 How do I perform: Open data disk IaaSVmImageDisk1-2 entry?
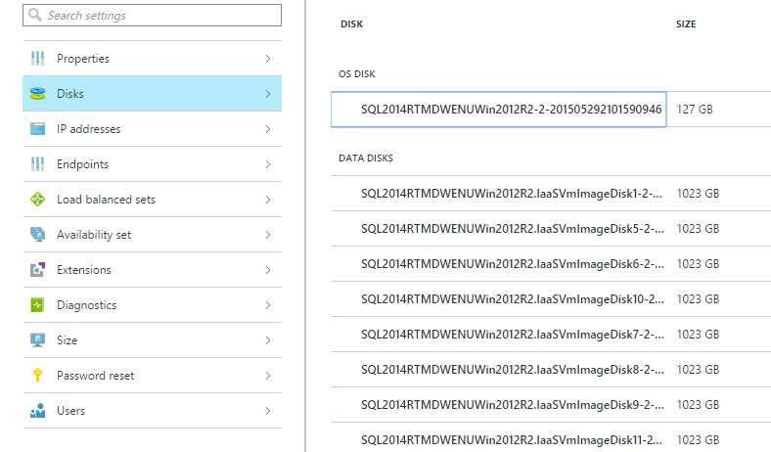coord(512,194)
